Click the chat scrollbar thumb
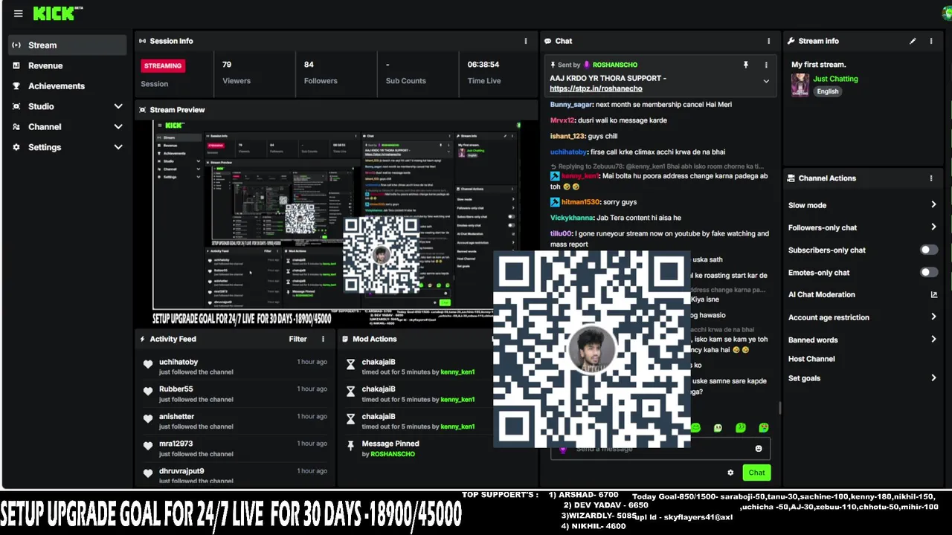Screen dimensions: 952x535 779,408
